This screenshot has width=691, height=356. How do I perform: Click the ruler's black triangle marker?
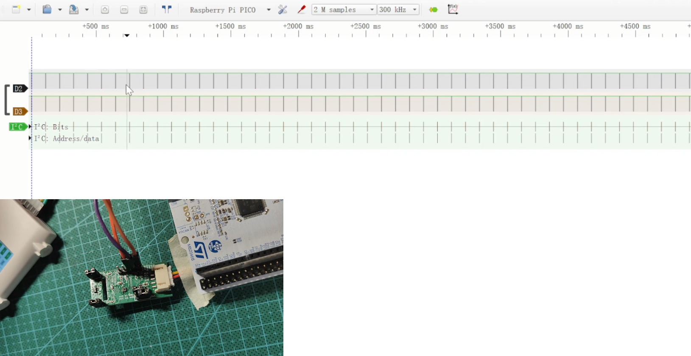coord(127,36)
